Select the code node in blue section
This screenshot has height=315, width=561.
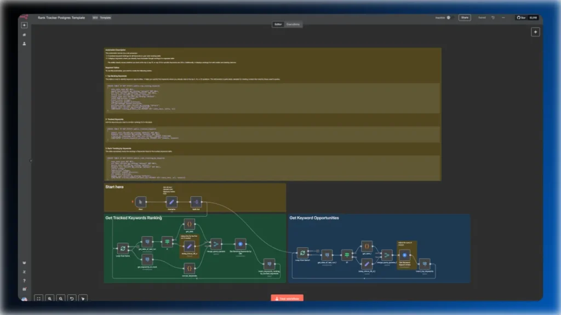click(367, 246)
